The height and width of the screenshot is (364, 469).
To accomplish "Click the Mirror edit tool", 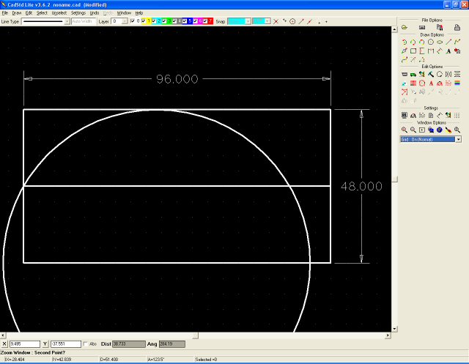I will click(448, 75).
